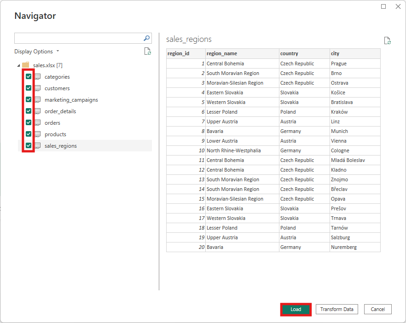Click the Munich city cell
This screenshot has height=323, width=406.
[355, 131]
